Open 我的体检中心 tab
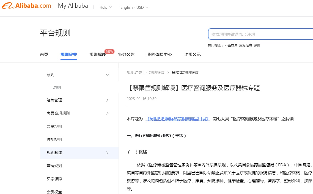 click(159, 55)
